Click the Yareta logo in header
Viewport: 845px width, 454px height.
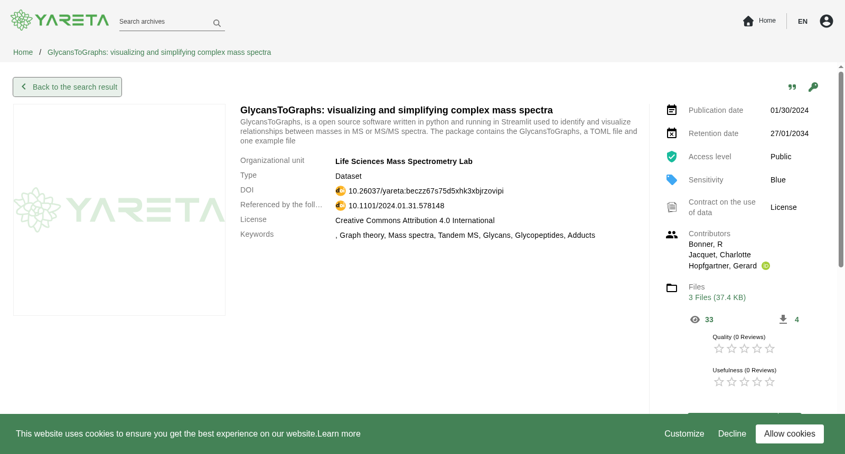[60, 20]
